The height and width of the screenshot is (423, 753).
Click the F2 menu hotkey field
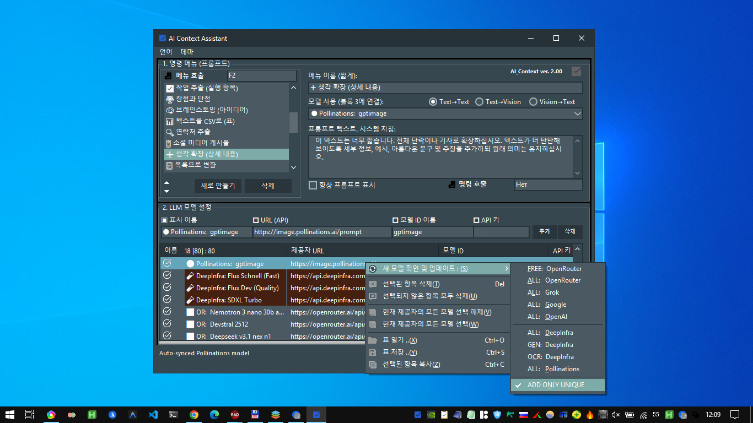(x=262, y=75)
